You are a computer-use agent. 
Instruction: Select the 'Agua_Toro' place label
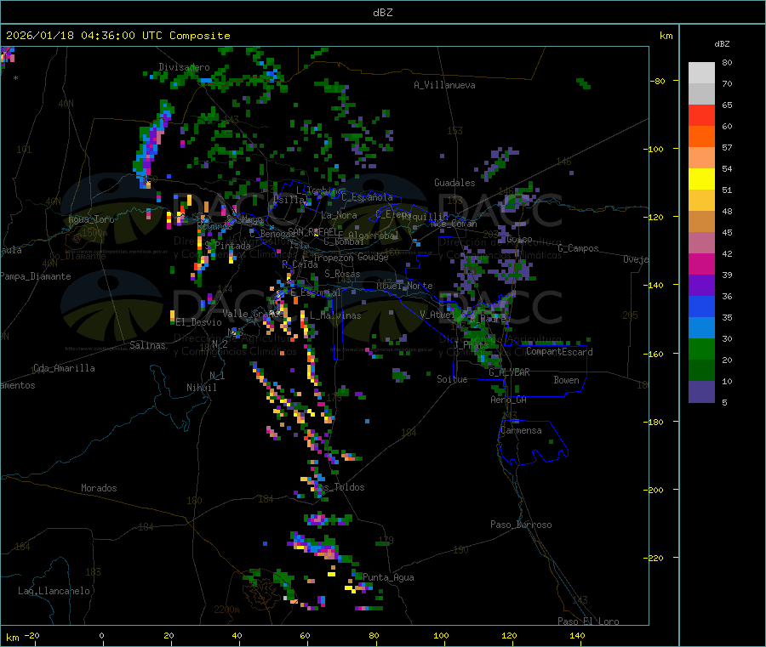click(91, 219)
